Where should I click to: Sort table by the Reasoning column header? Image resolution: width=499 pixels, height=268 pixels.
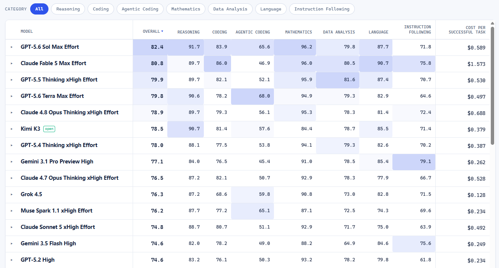coord(189,32)
